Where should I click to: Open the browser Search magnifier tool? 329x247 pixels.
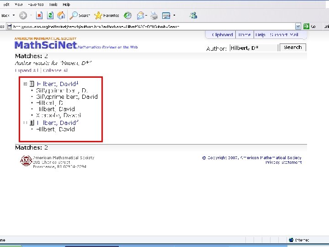coord(80,16)
